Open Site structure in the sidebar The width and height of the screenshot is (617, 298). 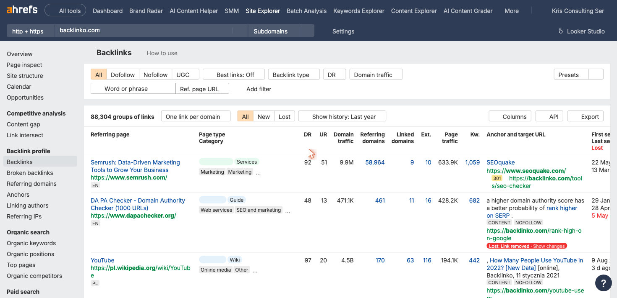pos(25,76)
